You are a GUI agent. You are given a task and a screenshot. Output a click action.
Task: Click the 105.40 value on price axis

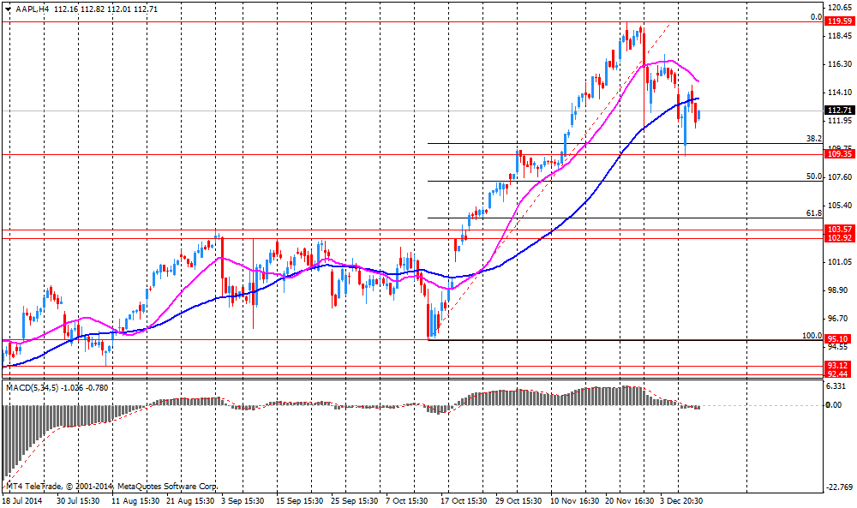[x=840, y=206]
